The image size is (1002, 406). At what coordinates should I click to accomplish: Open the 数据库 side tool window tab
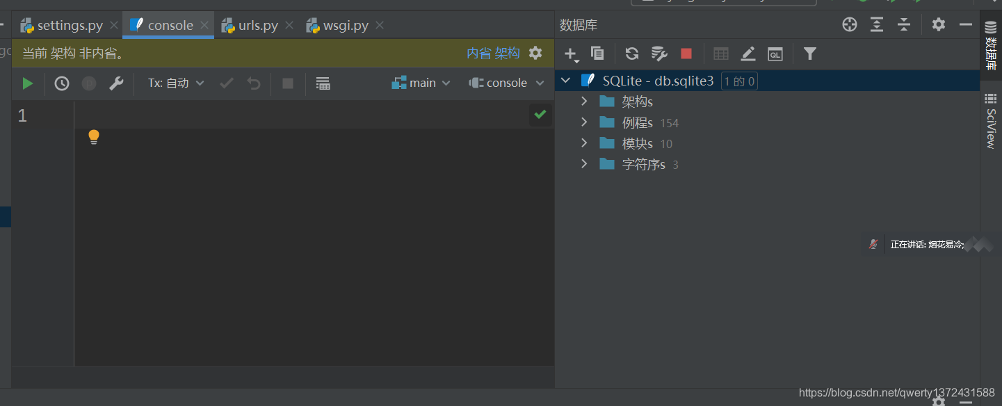991,44
